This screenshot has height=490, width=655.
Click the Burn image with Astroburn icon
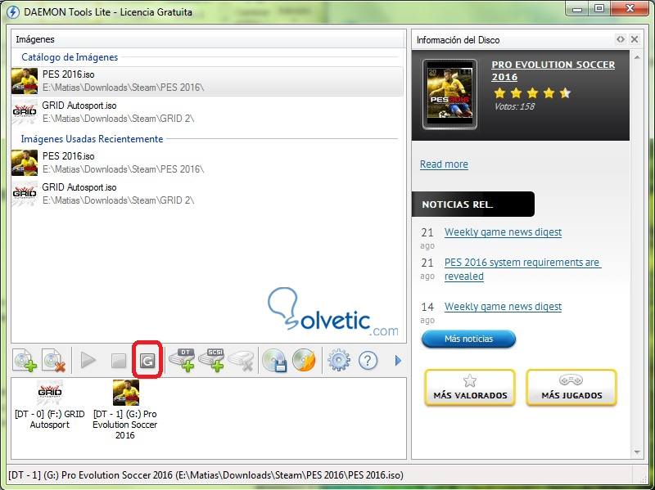pyautogui.click(x=304, y=360)
